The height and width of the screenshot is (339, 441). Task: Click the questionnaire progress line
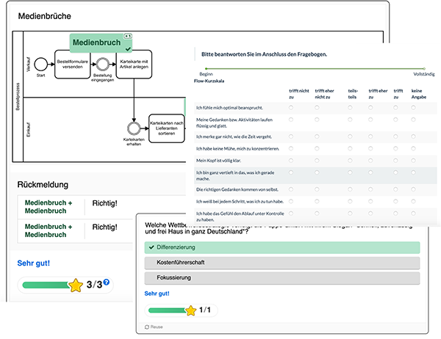[x=315, y=68]
